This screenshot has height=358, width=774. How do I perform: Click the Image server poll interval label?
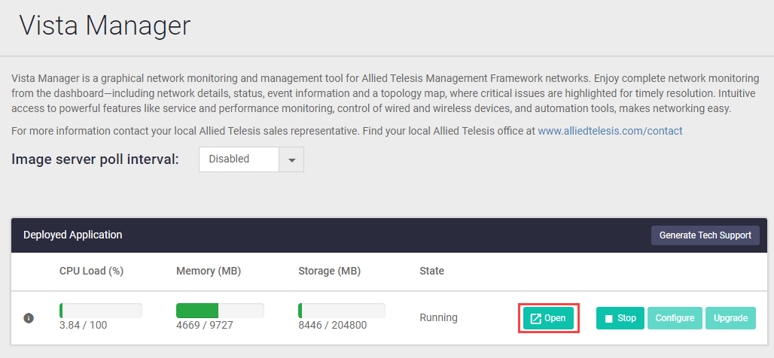coord(95,159)
